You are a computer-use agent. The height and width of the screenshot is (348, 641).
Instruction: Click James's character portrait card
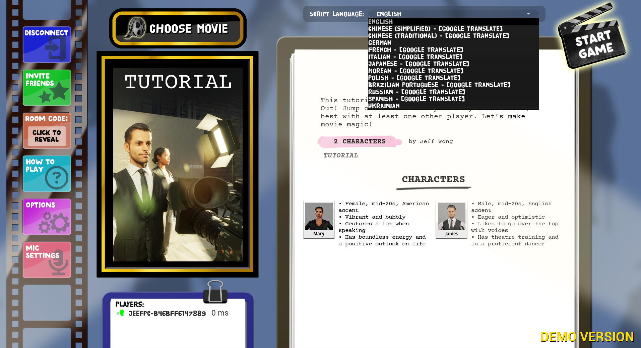[x=451, y=220]
